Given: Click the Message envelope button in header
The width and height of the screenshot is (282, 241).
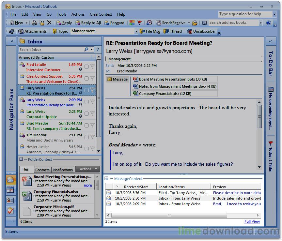Looking at the screenshot, I should click(117, 79).
